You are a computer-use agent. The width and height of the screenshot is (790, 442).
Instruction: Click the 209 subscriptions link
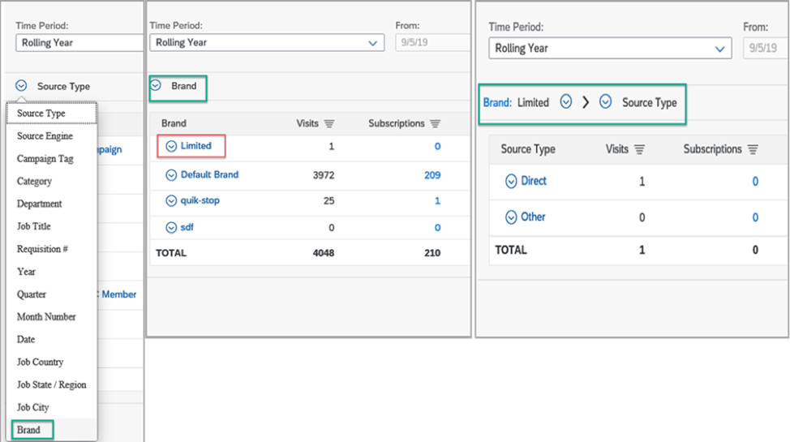pyautogui.click(x=431, y=175)
